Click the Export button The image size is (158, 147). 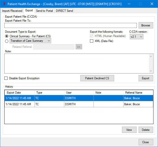point(146,78)
